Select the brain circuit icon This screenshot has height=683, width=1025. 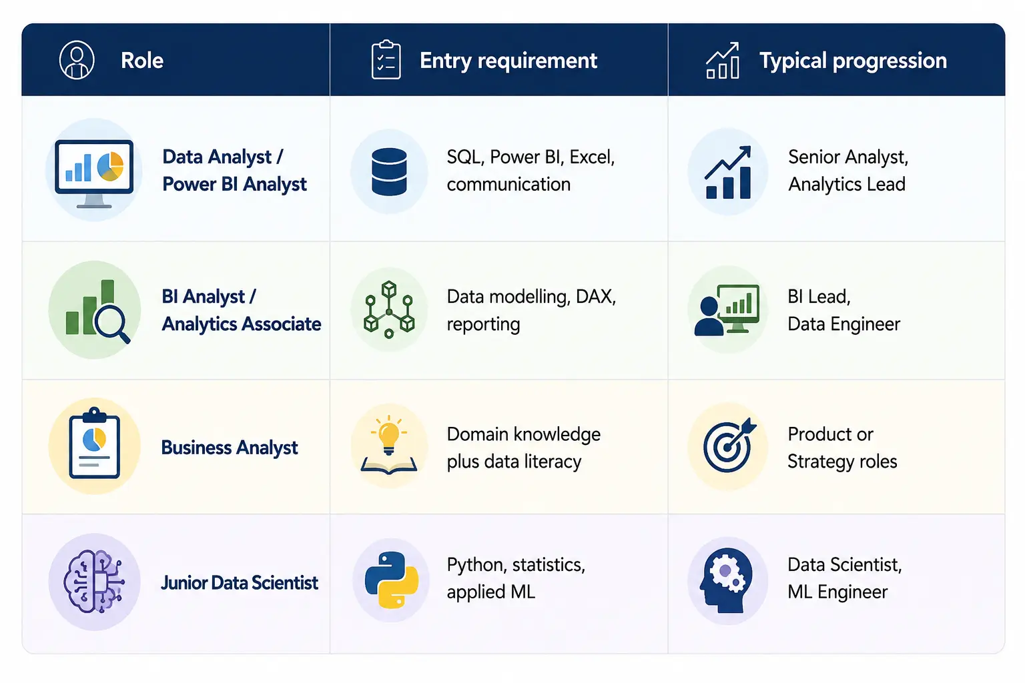94,582
